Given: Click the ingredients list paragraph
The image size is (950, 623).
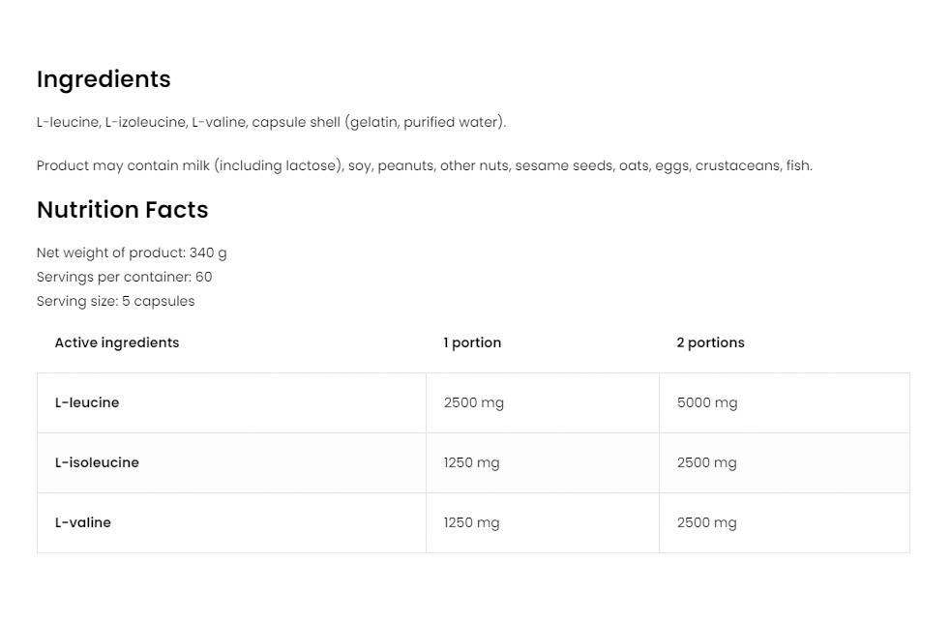Looking at the screenshot, I should pyautogui.click(x=271, y=122).
